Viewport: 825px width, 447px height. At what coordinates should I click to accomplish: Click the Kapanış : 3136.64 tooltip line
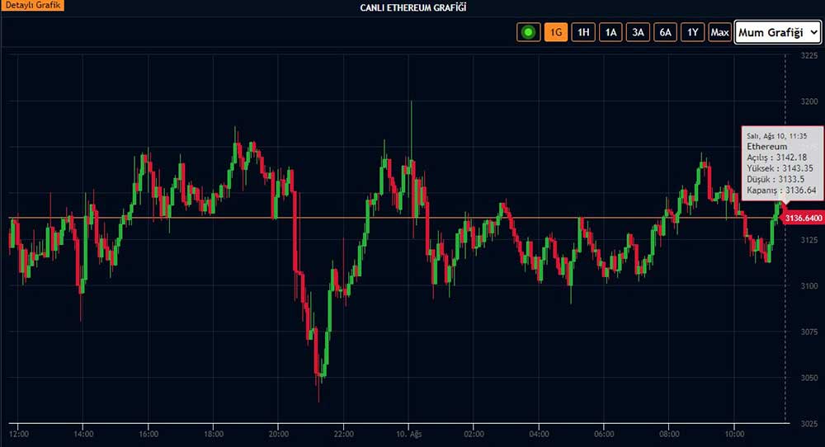pyautogui.click(x=781, y=191)
